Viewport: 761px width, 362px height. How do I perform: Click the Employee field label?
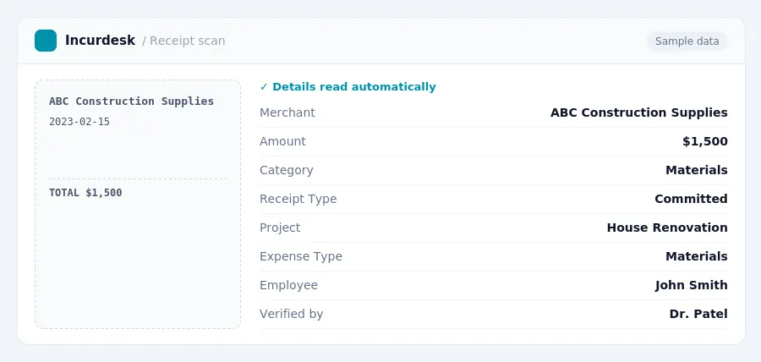pyautogui.click(x=289, y=285)
